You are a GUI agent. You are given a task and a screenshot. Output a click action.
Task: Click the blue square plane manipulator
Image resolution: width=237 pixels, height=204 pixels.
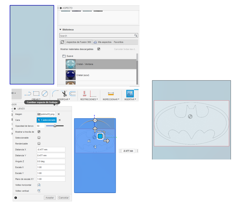pyautogui.click(x=100, y=136)
